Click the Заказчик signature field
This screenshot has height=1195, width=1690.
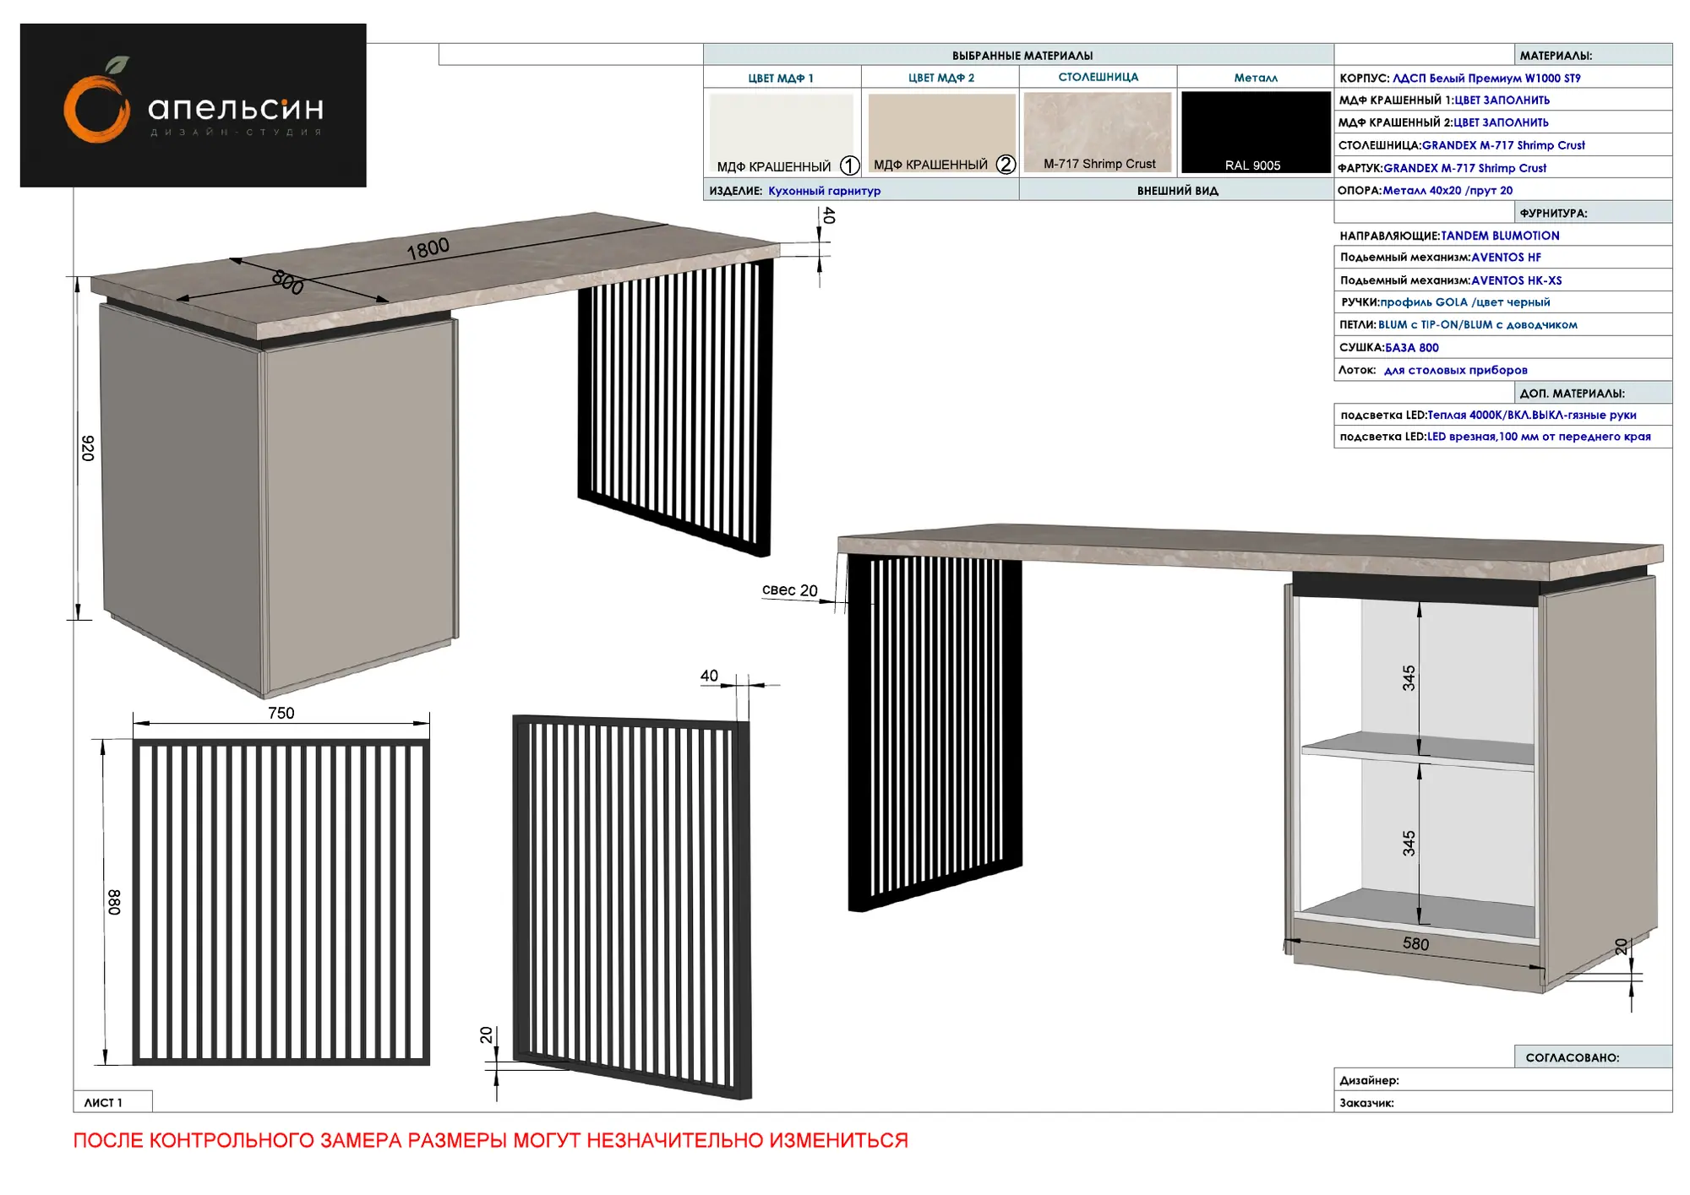pos(1502,1102)
